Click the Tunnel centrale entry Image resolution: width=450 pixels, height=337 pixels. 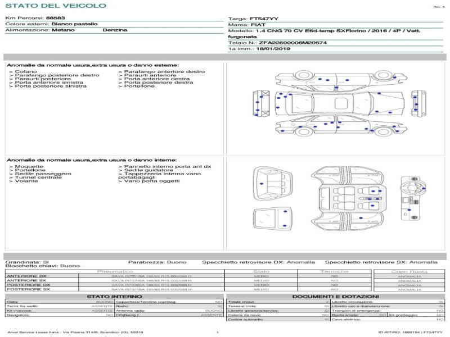click(x=35, y=177)
